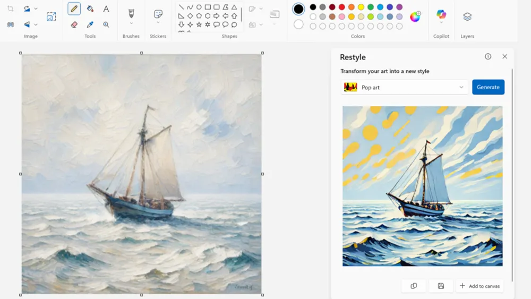The width and height of the screenshot is (531, 299).
Task: Click Add to canvas button
Action: [x=479, y=286]
